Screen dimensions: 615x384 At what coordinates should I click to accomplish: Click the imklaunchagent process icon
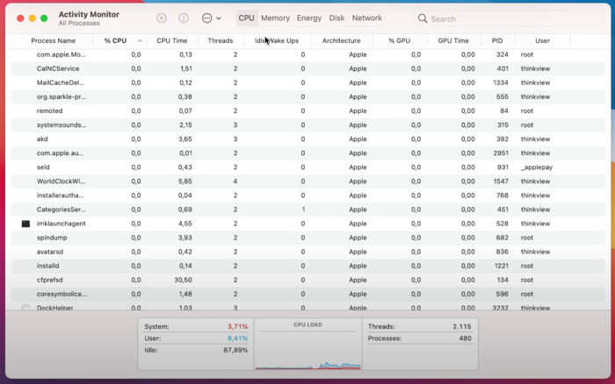coord(25,224)
